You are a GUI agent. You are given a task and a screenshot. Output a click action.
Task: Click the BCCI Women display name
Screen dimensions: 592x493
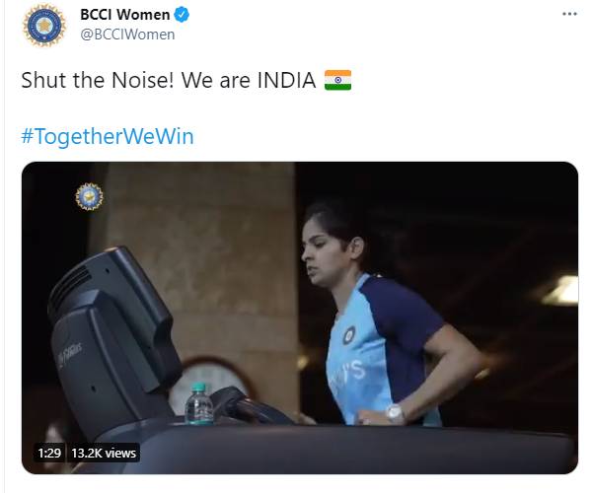(x=125, y=15)
